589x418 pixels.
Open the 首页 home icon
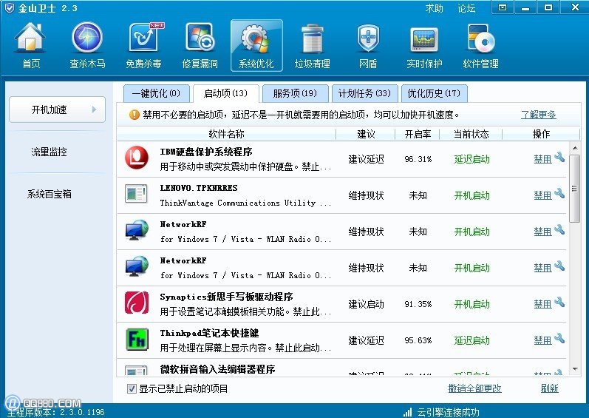coord(30,45)
